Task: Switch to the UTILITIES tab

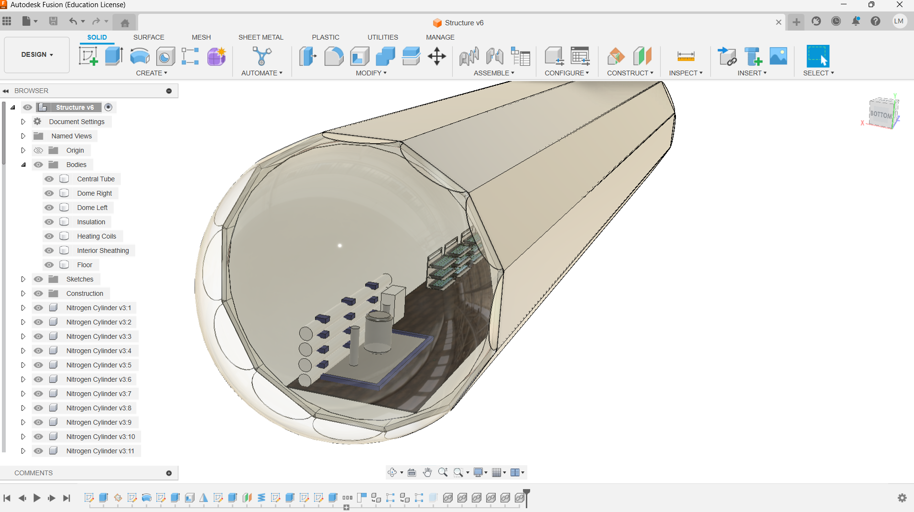Action: (383, 37)
